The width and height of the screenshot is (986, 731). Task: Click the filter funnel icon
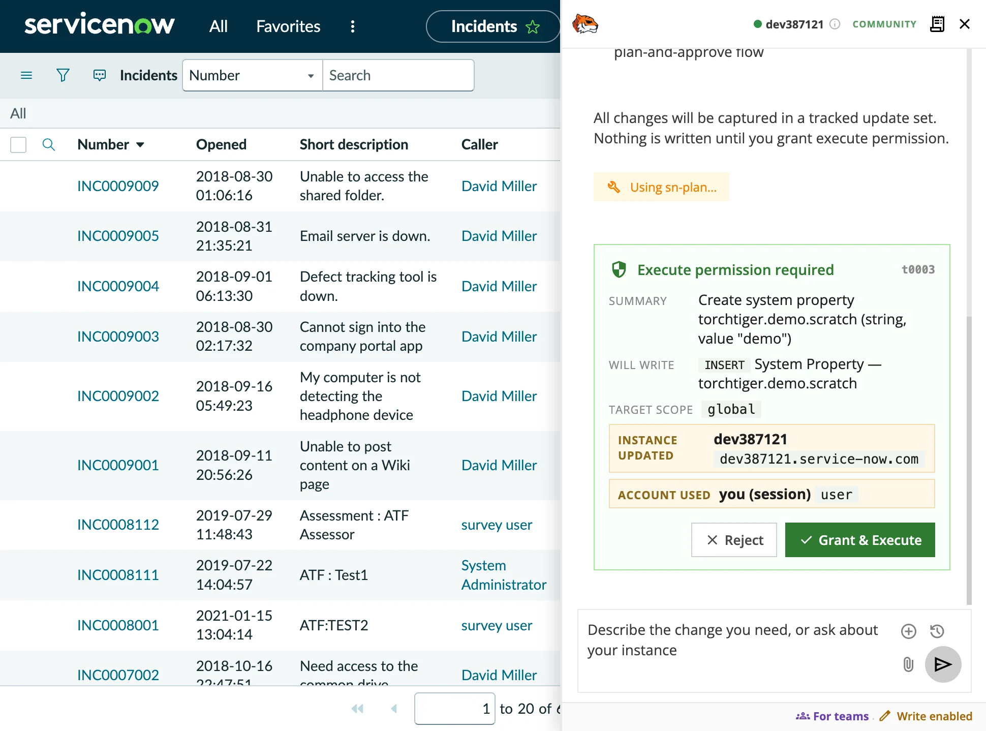[63, 75]
